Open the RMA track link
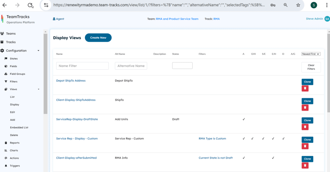The height and width of the screenshot is (172, 330). pyautogui.click(x=216, y=19)
